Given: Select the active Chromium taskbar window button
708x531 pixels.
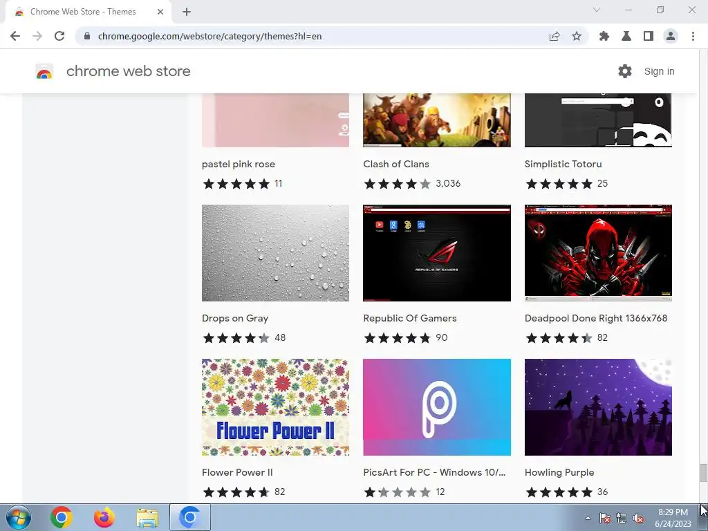Looking at the screenshot, I should pos(190,517).
